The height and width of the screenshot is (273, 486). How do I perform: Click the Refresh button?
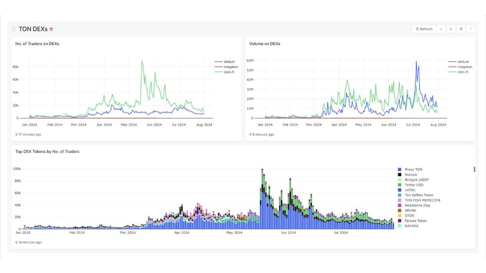(x=424, y=29)
